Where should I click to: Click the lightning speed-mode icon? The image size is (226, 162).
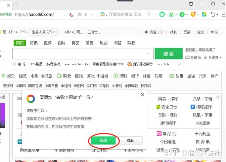point(86,15)
